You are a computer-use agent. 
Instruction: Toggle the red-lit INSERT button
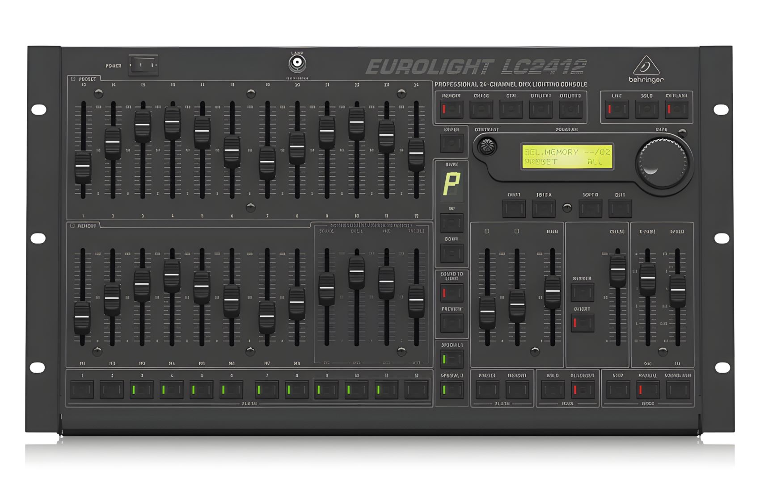583,323
